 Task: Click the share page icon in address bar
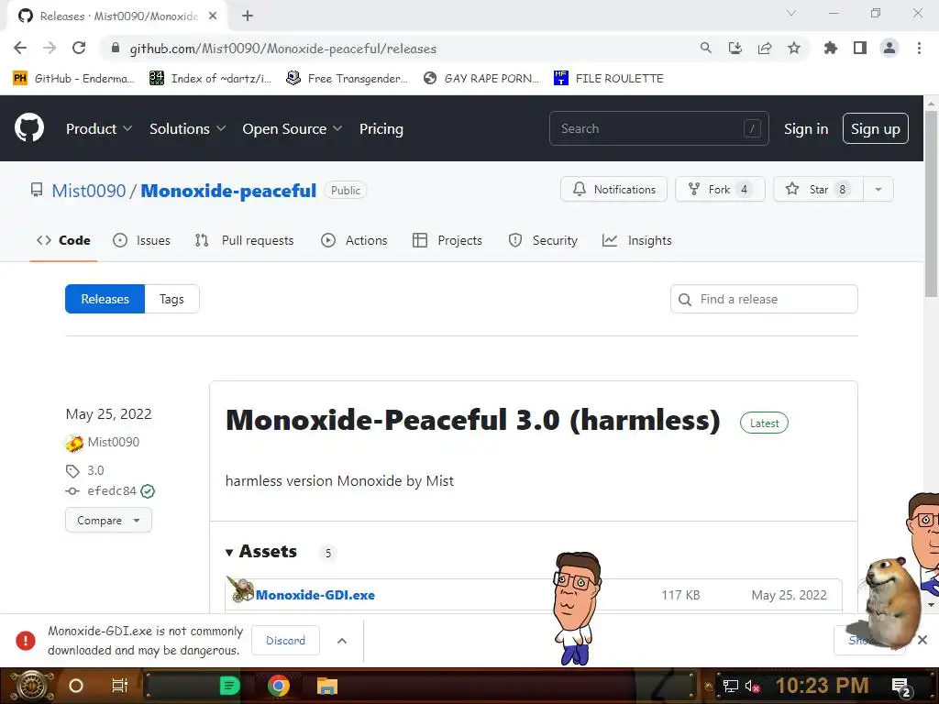tap(765, 48)
